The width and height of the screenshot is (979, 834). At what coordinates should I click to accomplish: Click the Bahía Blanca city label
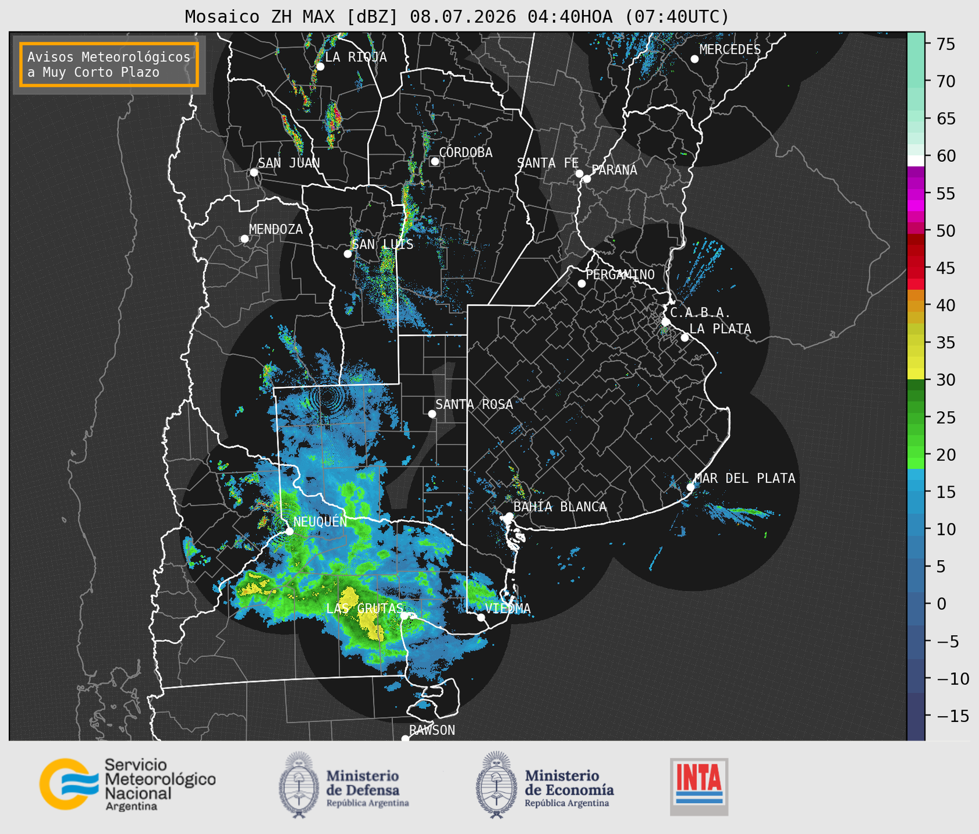pos(560,507)
